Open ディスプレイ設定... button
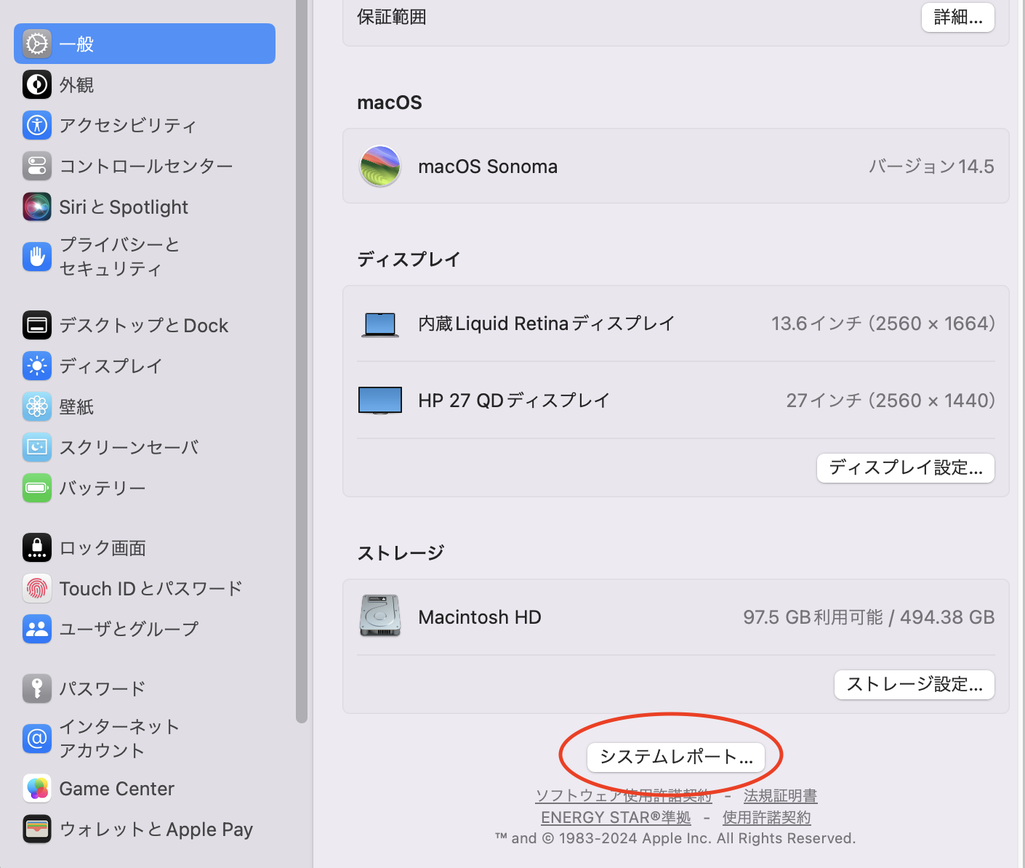Screen dimensions: 1025x868 click(906, 467)
